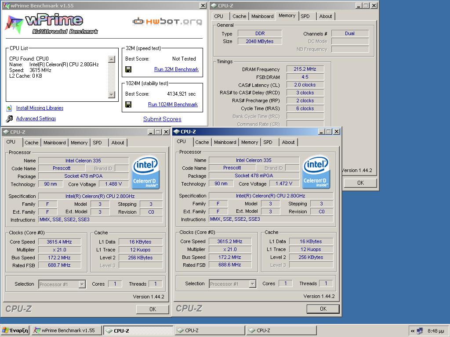Switch to Memory tab in right CPU-Z

coord(250,142)
